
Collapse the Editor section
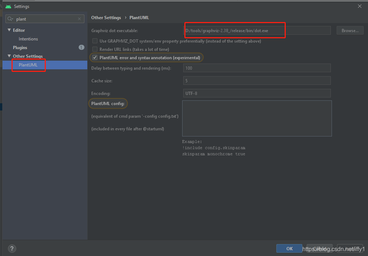(x=9, y=30)
